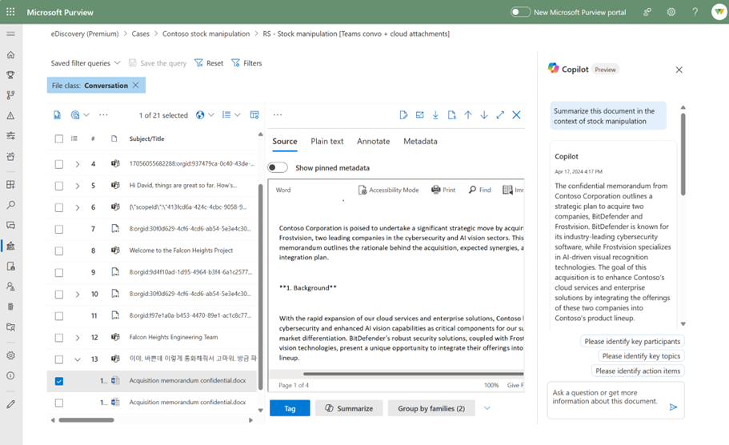The height and width of the screenshot is (445, 729).
Task: Click the Summarize button
Action: (x=349, y=408)
